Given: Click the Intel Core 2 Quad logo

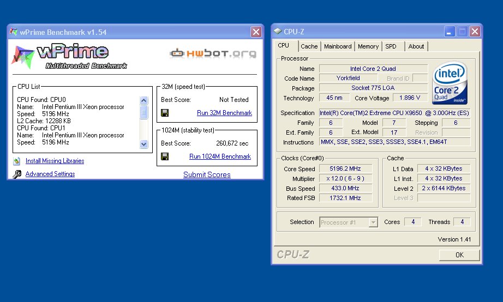Looking at the screenshot, I should pyautogui.click(x=450, y=83).
